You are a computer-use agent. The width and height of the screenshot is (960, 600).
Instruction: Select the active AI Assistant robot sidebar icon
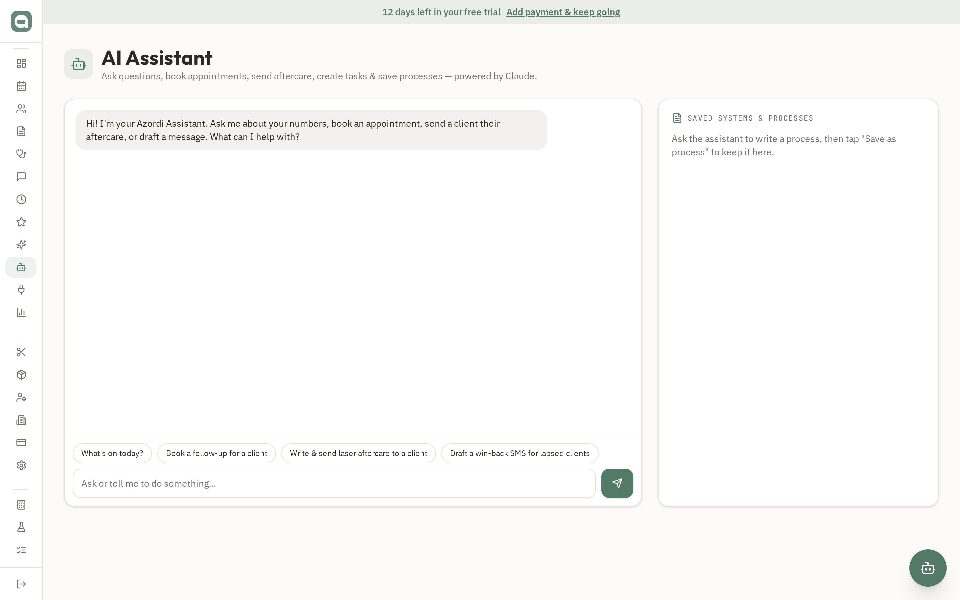tap(21, 267)
